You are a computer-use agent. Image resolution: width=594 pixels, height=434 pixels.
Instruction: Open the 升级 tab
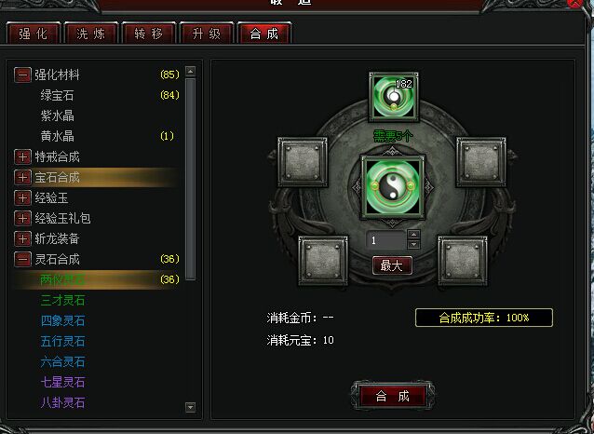pos(207,34)
